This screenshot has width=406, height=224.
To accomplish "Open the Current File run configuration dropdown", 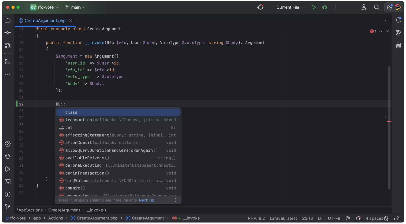I will coord(290,7).
